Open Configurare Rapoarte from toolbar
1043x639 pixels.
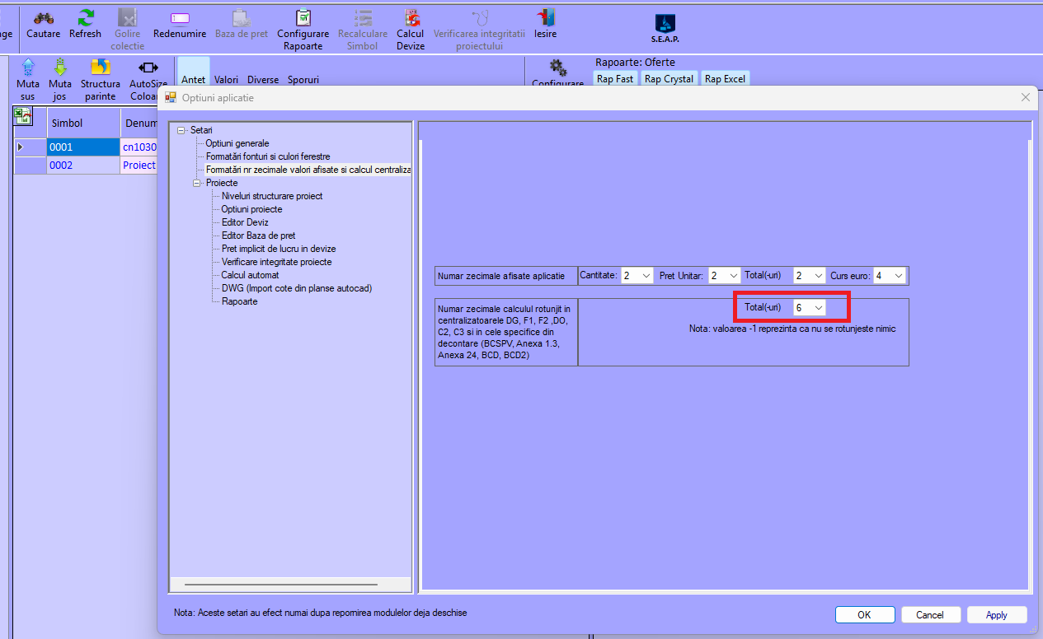click(303, 18)
